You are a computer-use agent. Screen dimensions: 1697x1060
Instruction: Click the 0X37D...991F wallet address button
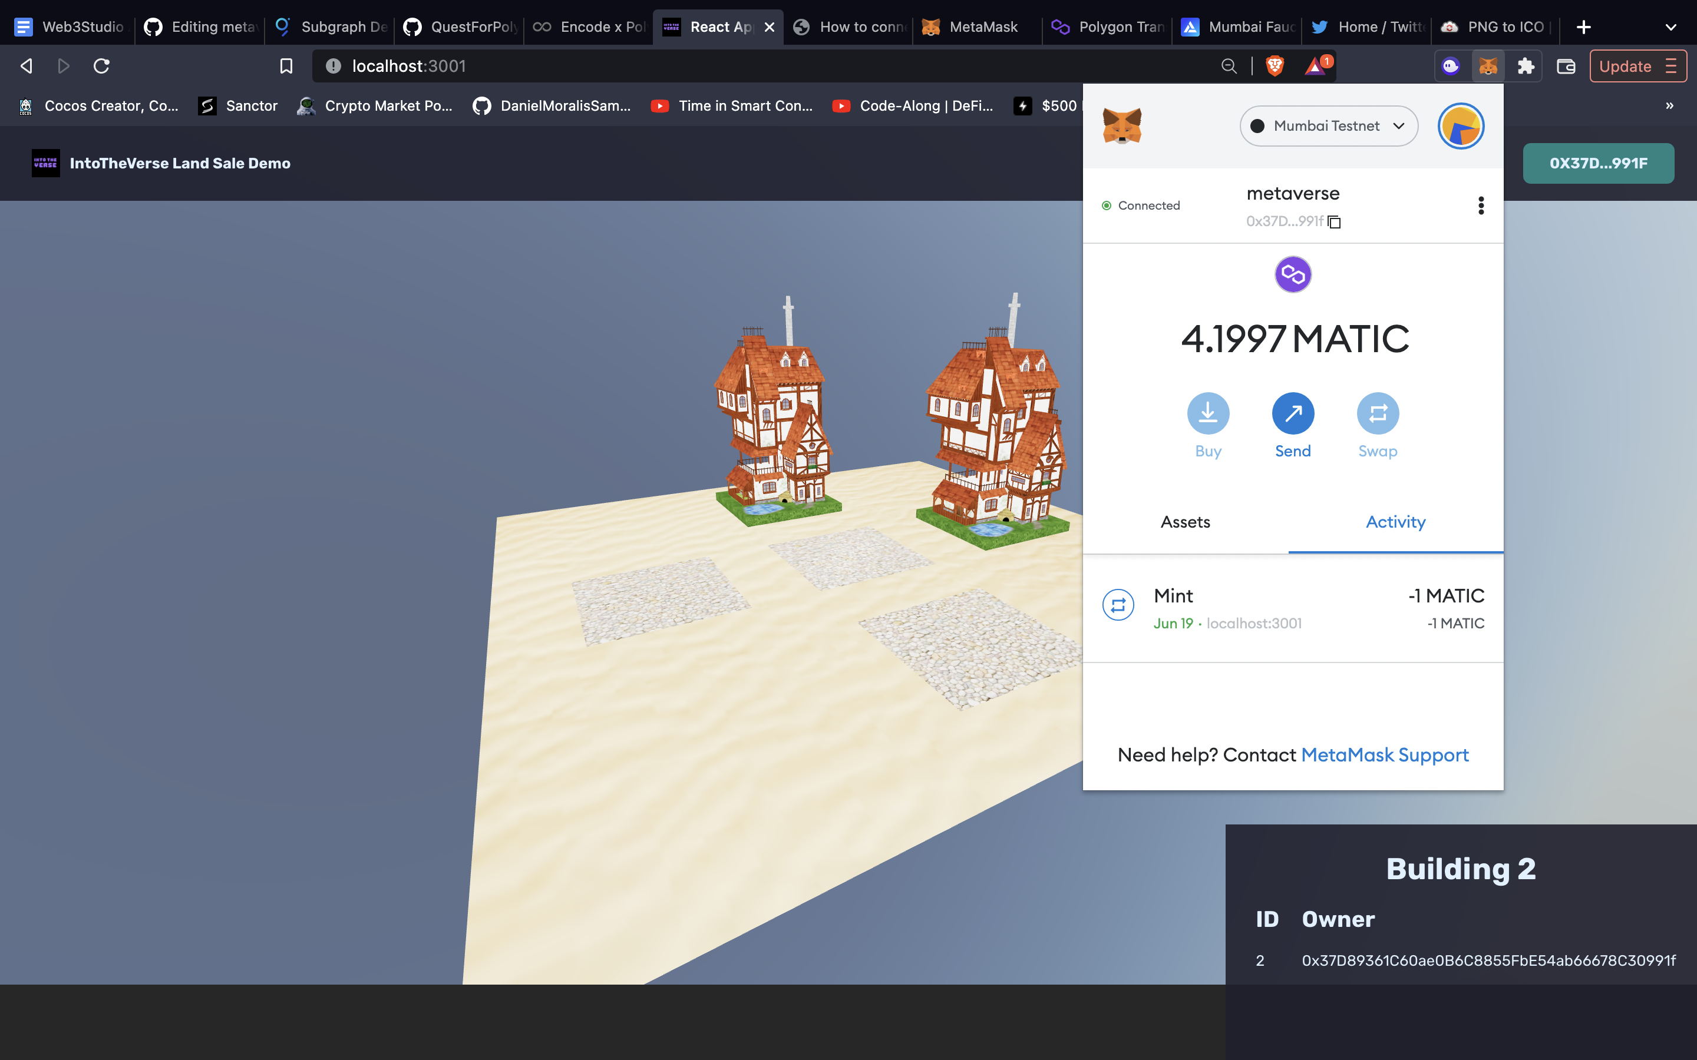pos(1598,163)
